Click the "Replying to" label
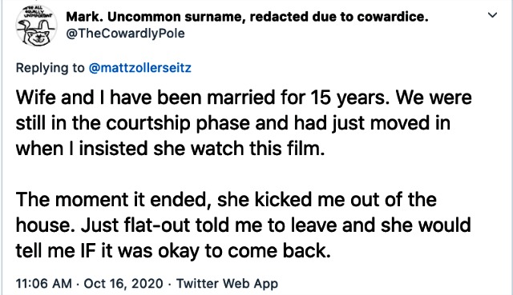 coord(50,68)
